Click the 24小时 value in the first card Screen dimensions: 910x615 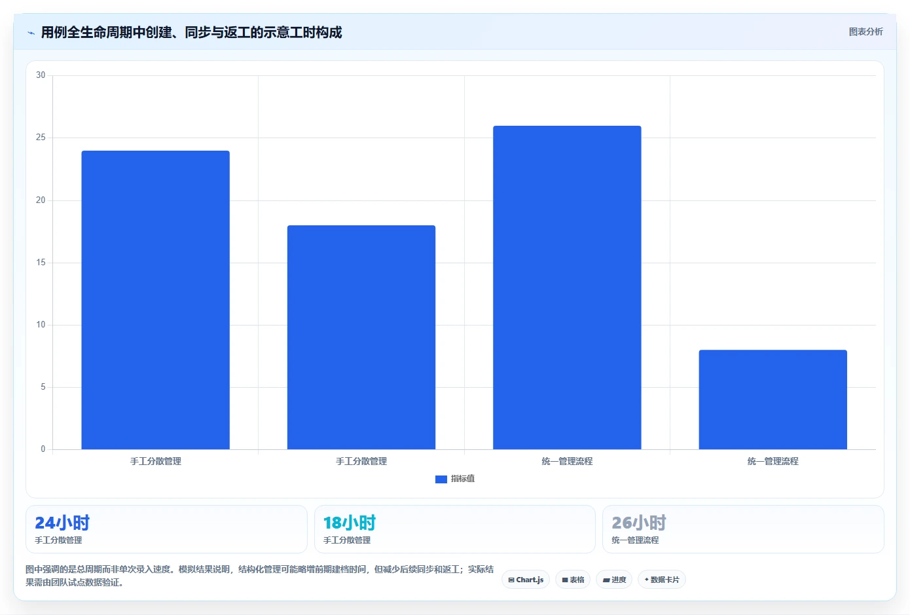[62, 523]
